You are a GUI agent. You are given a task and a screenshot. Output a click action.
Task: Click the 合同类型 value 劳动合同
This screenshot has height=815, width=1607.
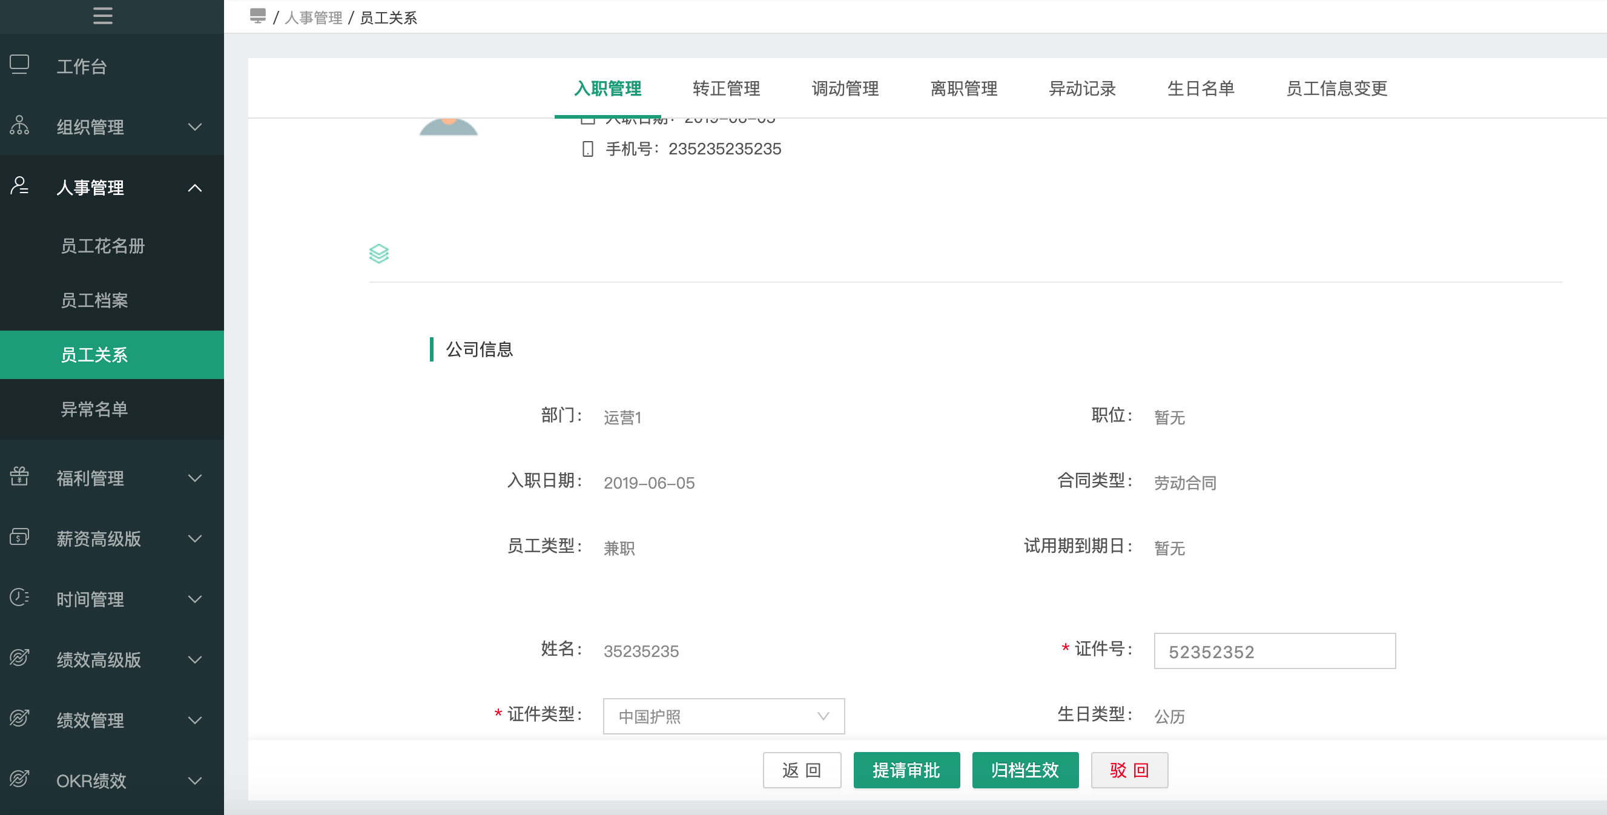tap(1185, 483)
